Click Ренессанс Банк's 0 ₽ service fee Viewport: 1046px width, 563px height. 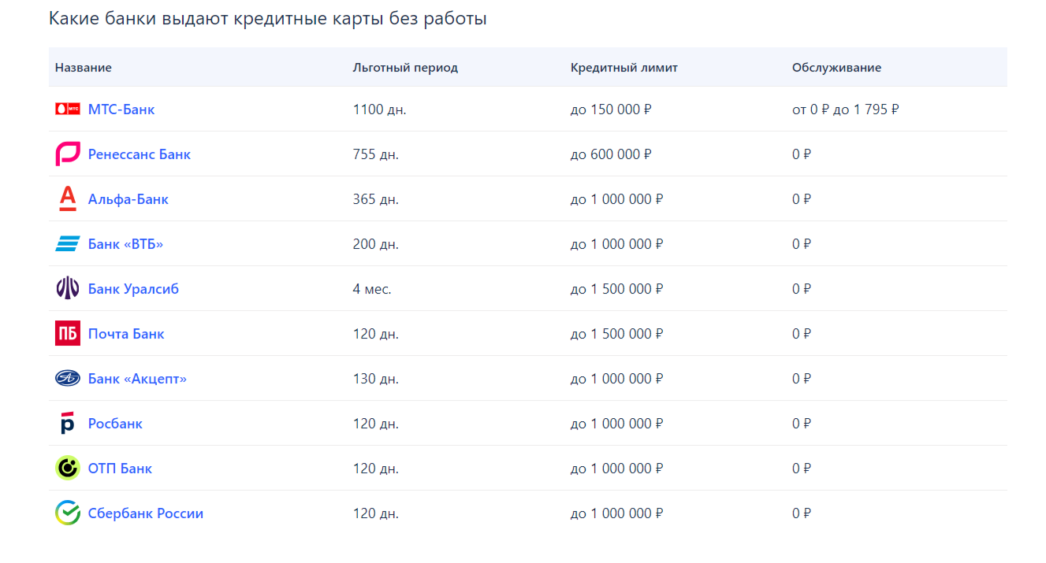click(x=802, y=154)
